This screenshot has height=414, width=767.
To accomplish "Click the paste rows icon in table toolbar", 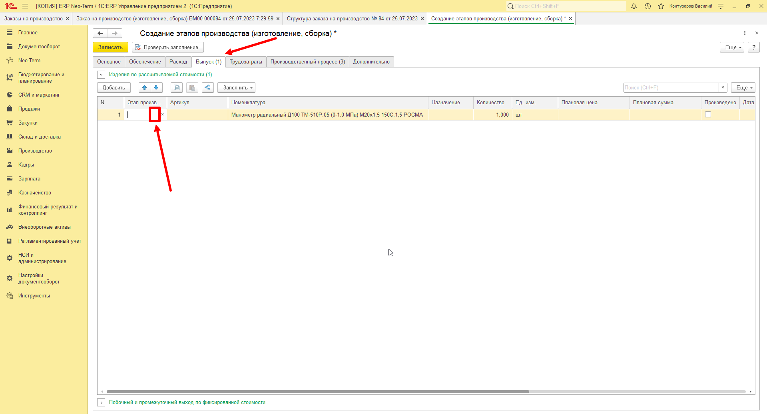I will (x=192, y=87).
